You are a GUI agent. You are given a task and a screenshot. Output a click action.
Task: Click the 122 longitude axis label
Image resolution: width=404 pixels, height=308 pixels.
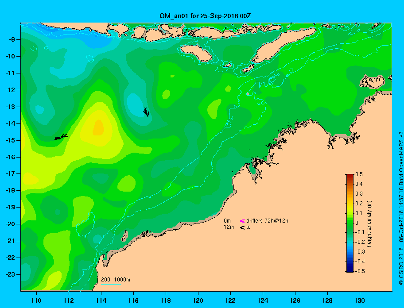(230, 300)
